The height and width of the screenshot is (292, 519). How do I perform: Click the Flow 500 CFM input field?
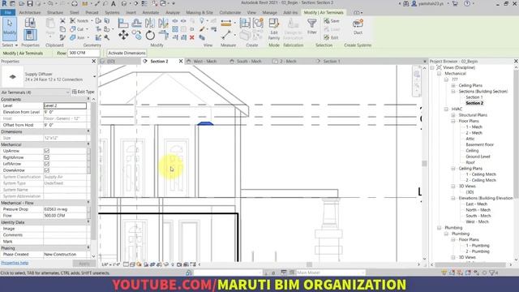[84, 53]
